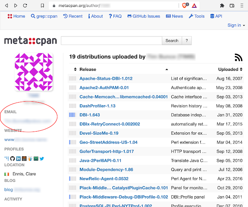Click the 'Jan 31, 2020' upload date
This screenshot has width=248, height=207.
coord(230,115)
